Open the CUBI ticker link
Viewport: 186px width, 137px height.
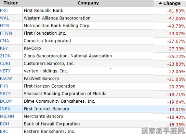click(5, 64)
